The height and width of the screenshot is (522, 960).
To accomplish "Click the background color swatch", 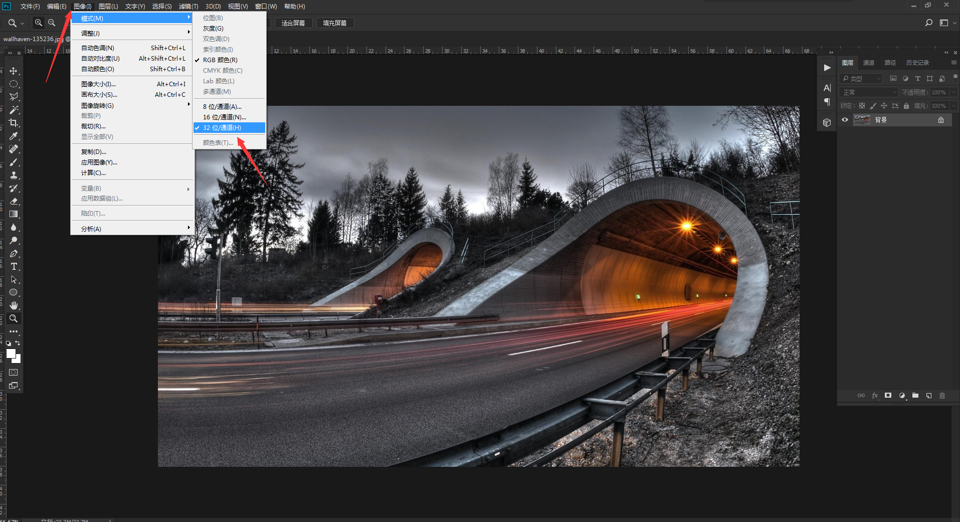I will tap(18, 360).
